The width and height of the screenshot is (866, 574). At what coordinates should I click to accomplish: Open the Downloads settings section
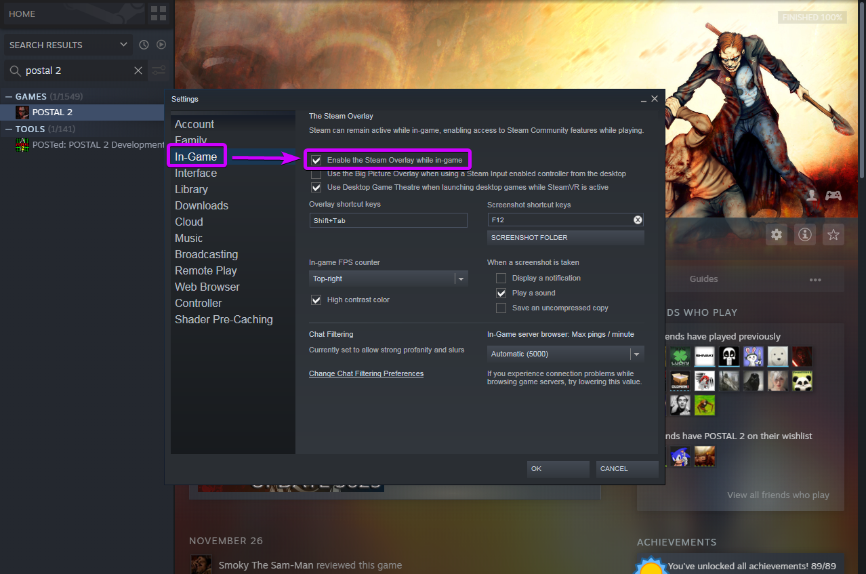click(201, 206)
